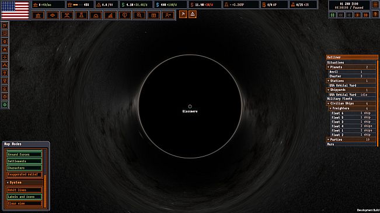Viewport: 380px width, 213px height.
Task: Open the grid table toolbar icon
Action: 154,15
